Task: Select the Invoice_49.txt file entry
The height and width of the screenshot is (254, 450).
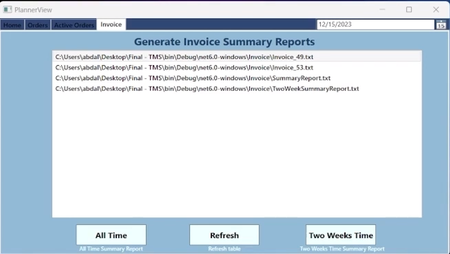Action: click(184, 57)
